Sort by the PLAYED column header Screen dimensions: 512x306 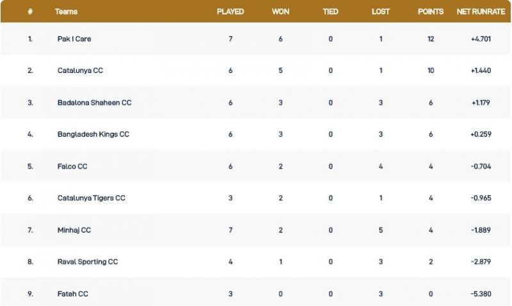[x=230, y=12]
